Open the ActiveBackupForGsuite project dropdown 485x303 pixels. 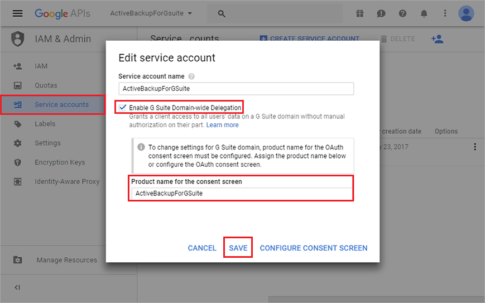click(x=151, y=13)
